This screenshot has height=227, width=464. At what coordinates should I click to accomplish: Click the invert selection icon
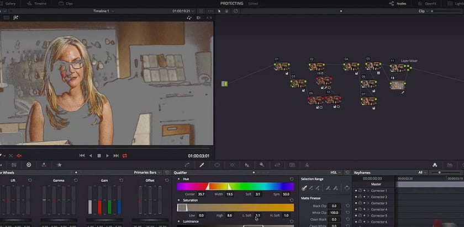tap(347, 188)
